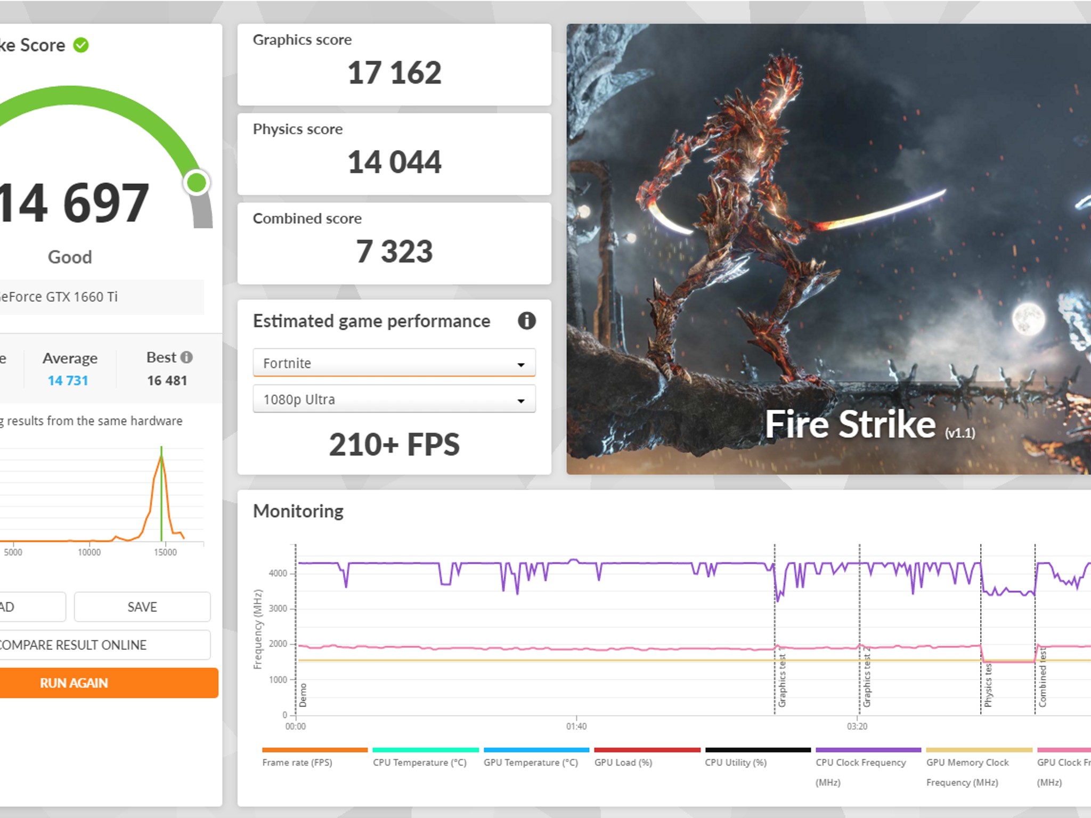Viewport: 1091px width, 818px height.
Task: Click the green gauge score indicator knob
Action: (x=197, y=183)
